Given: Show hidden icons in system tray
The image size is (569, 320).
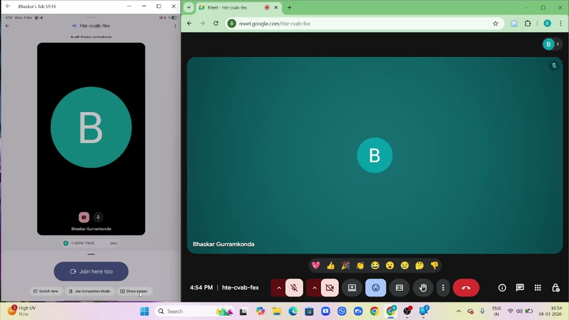Looking at the screenshot, I should (458, 311).
